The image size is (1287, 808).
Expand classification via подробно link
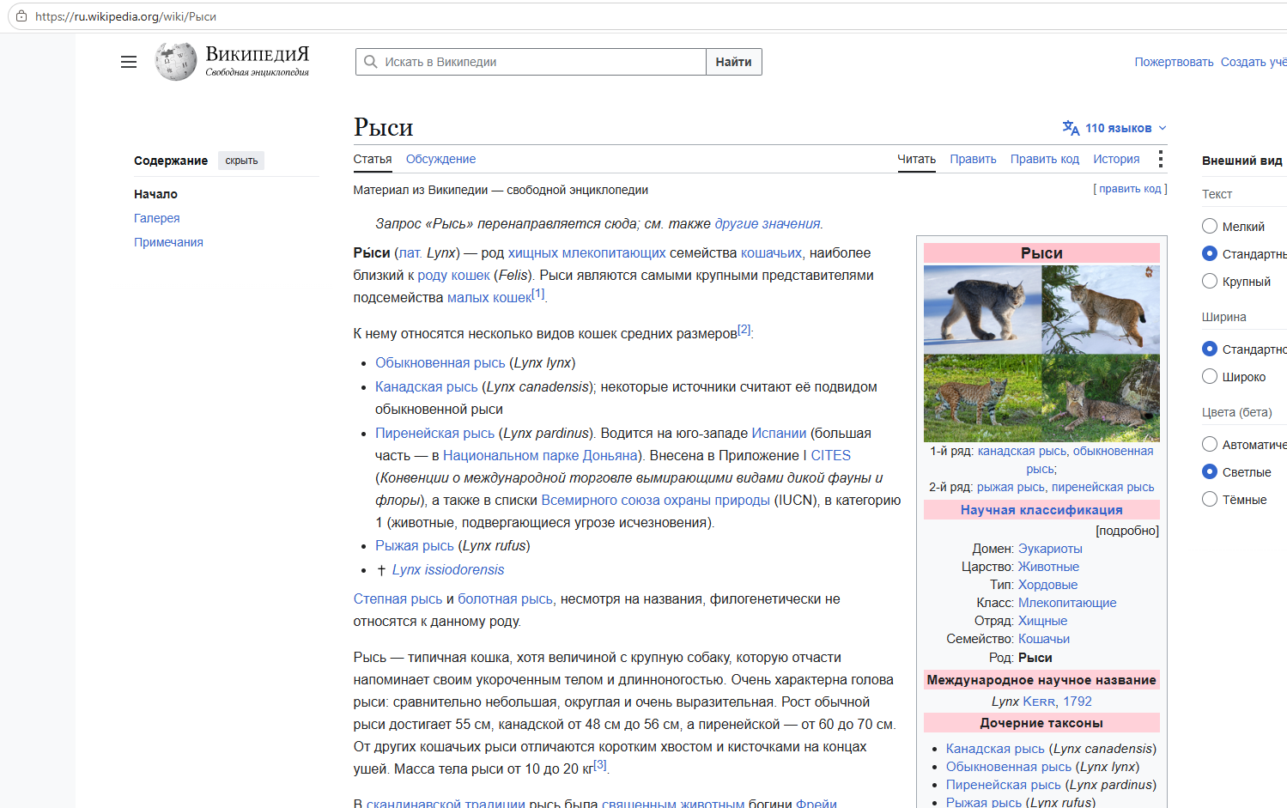point(1127,531)
